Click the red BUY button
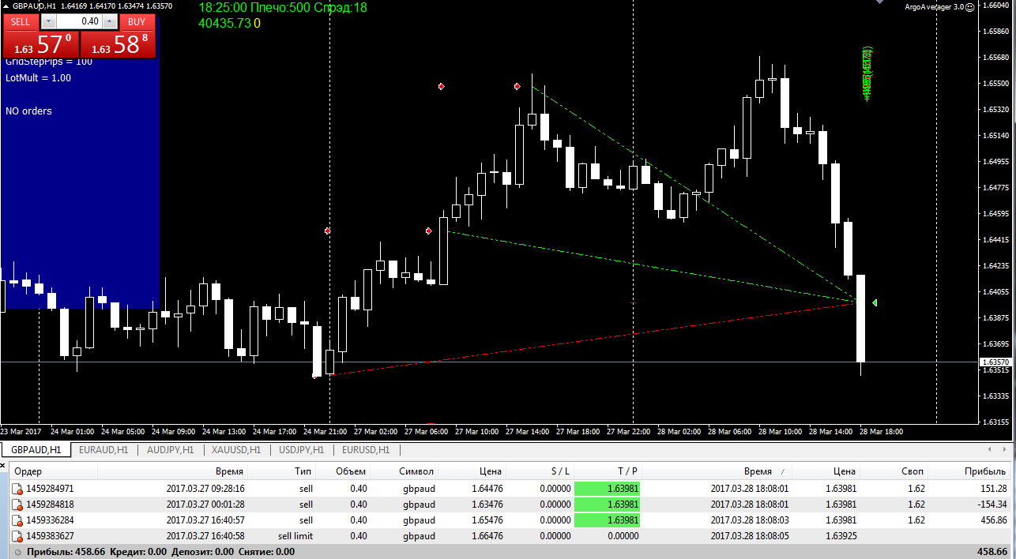 click(137, 22)
